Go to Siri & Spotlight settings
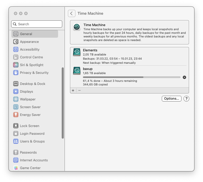 pyautogui.click(x=32, y=65)
